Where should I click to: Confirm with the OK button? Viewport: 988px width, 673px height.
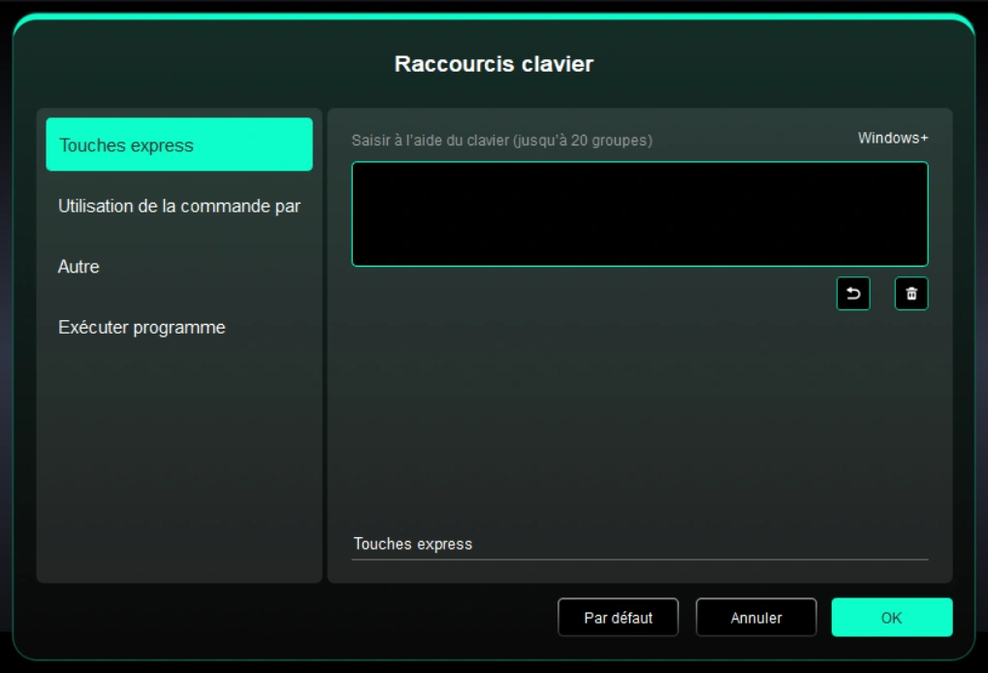pyautogui.click(x=891, y=618)
